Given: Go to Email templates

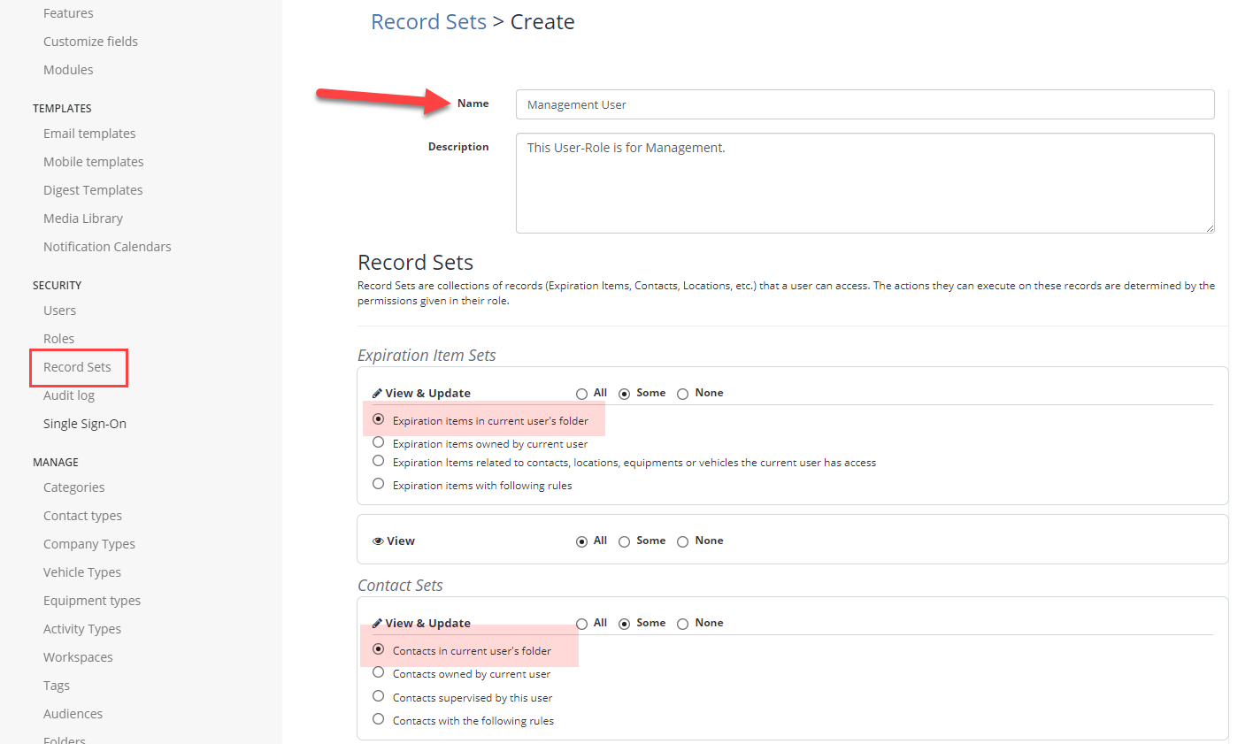Looking at the screenshot, I should (x=89, y=134).
